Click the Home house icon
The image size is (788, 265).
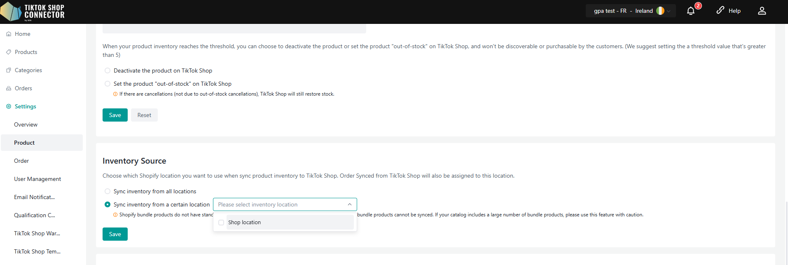pos(9,34)
